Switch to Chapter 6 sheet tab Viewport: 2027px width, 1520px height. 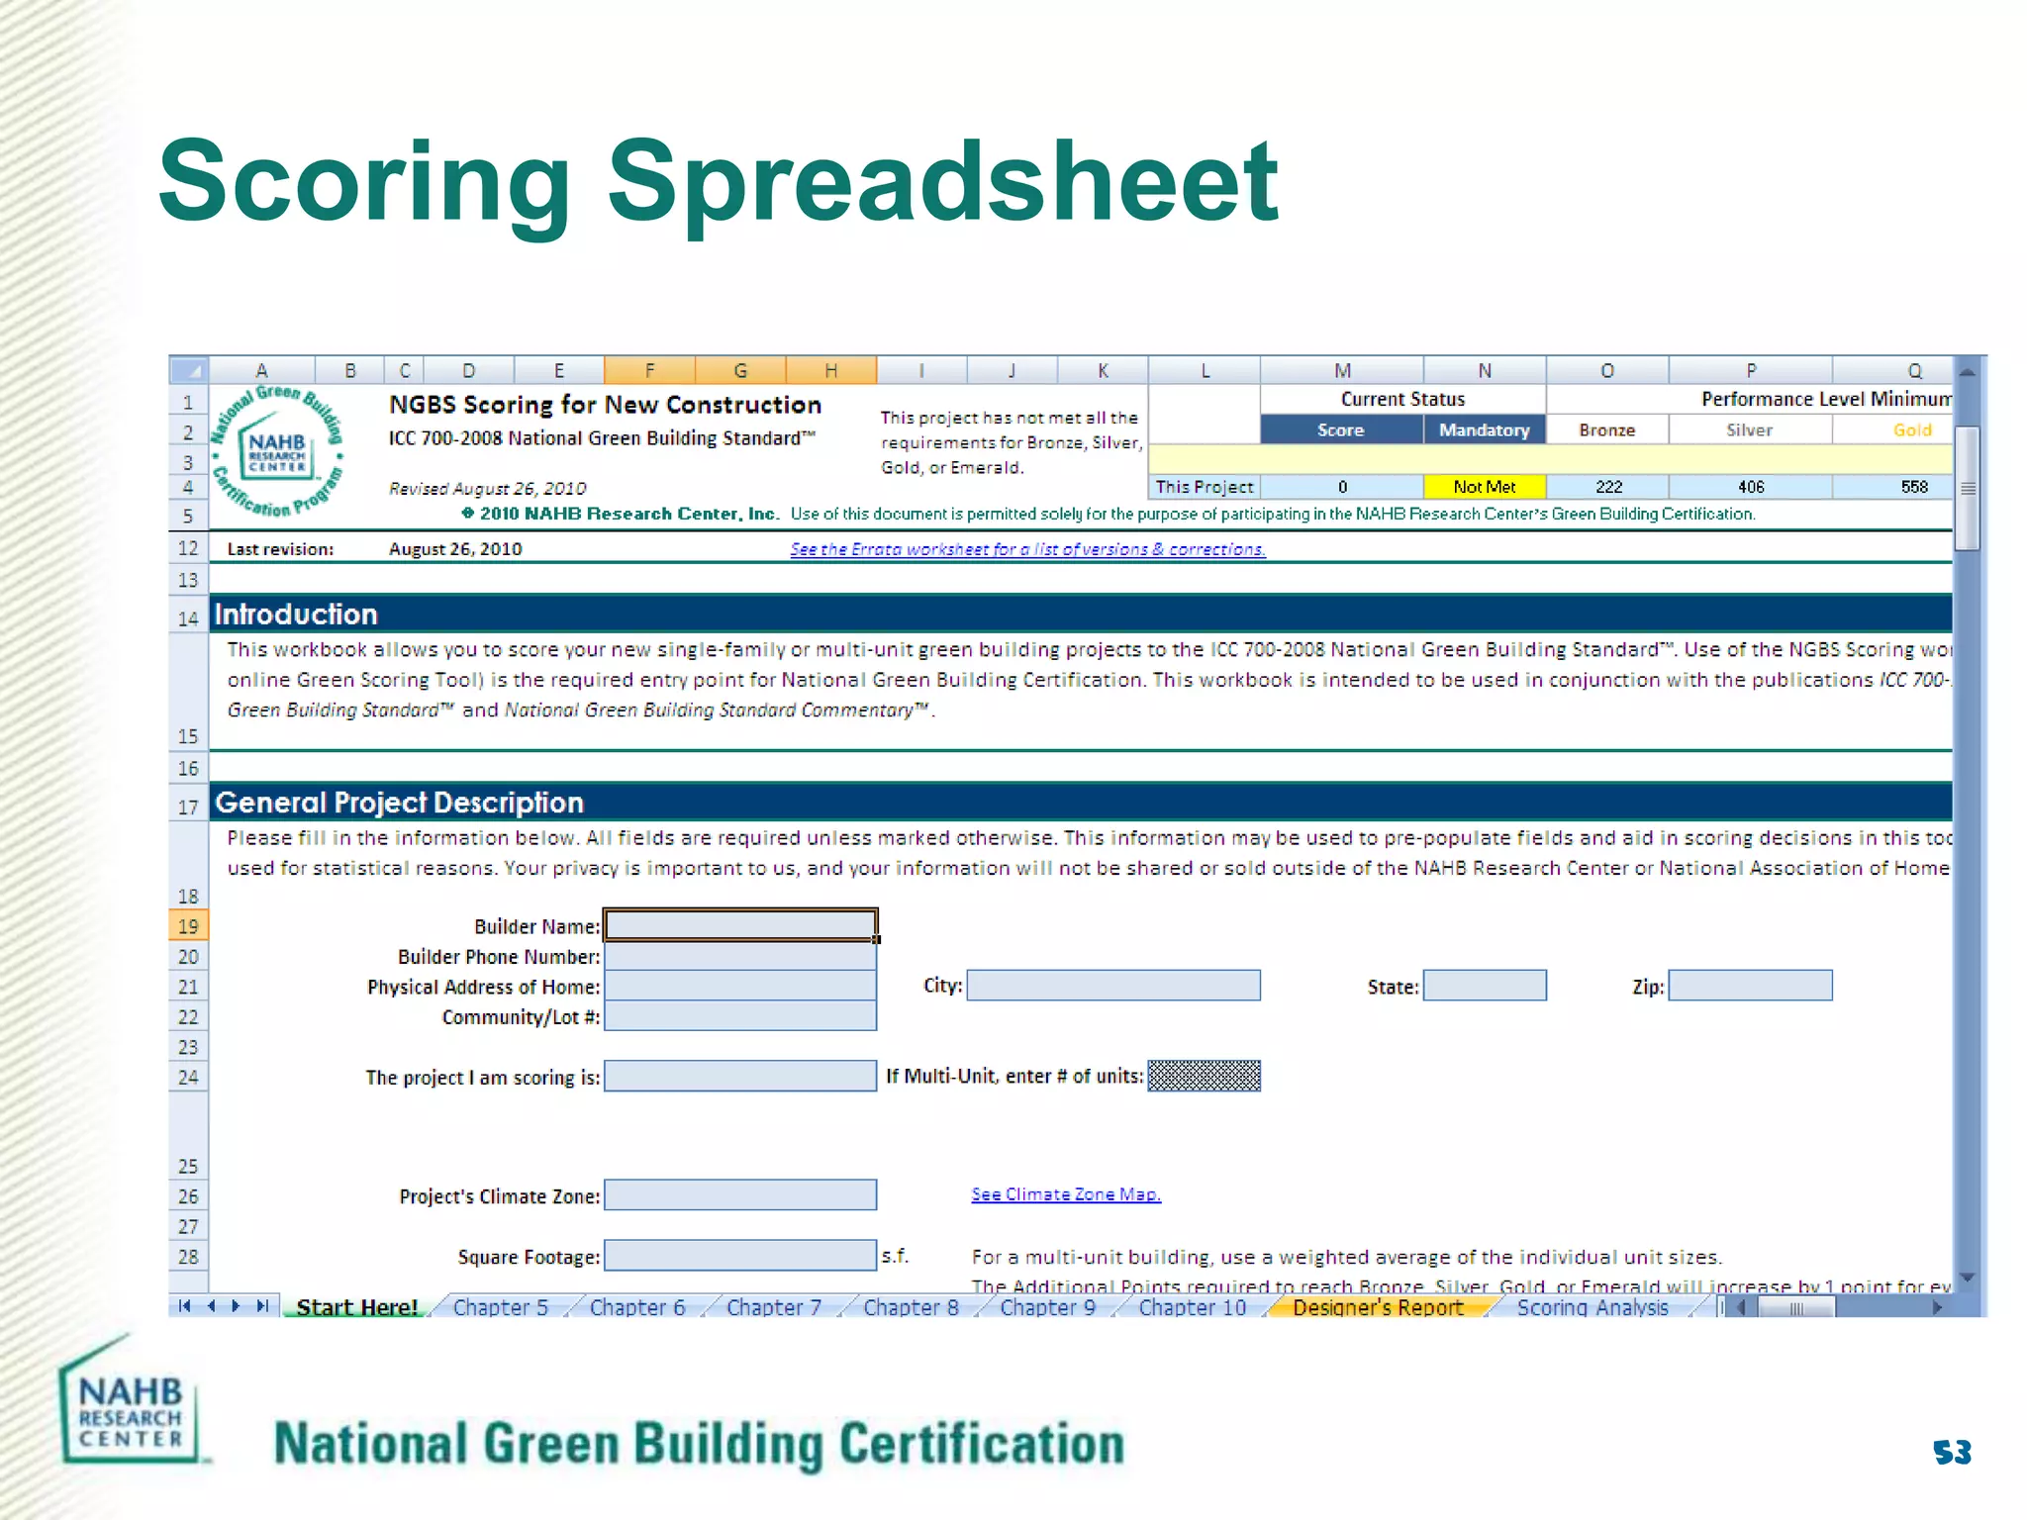point(637,1307)
